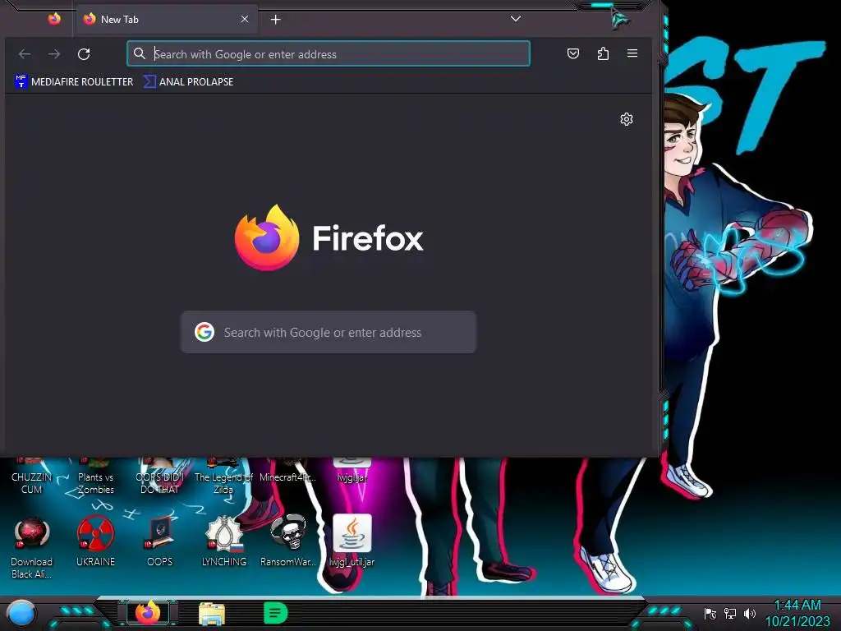Open the MEDIAFIRE ROULETTER bookmark

[x=74, y=81]
